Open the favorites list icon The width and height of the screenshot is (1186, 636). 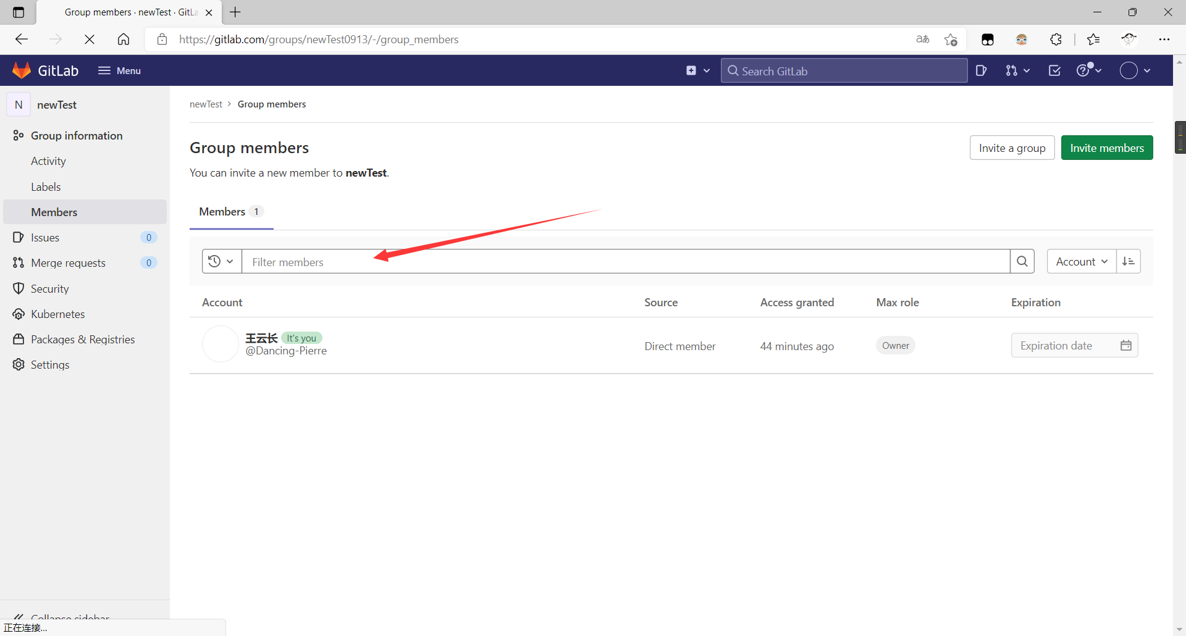(x=1093, y=40)
